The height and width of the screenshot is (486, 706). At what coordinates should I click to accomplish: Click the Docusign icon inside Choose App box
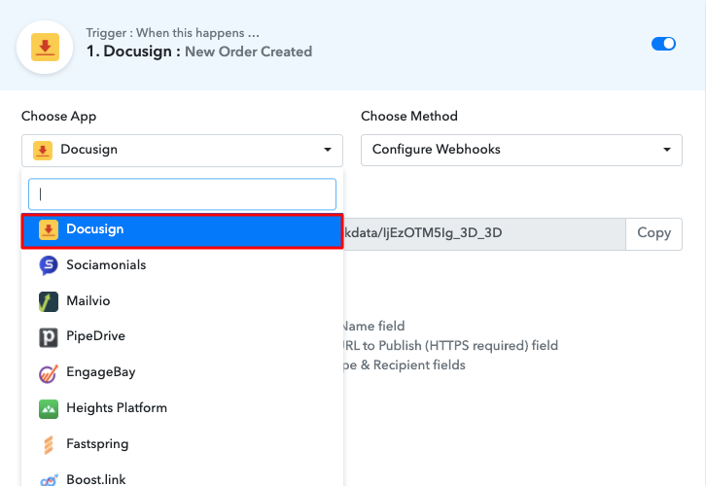[43, 151]
